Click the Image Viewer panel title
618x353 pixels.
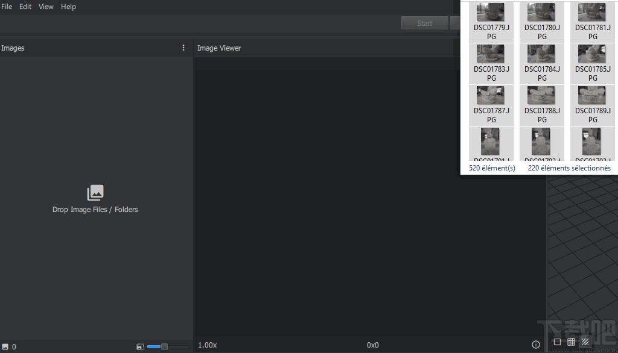point(219,48)
